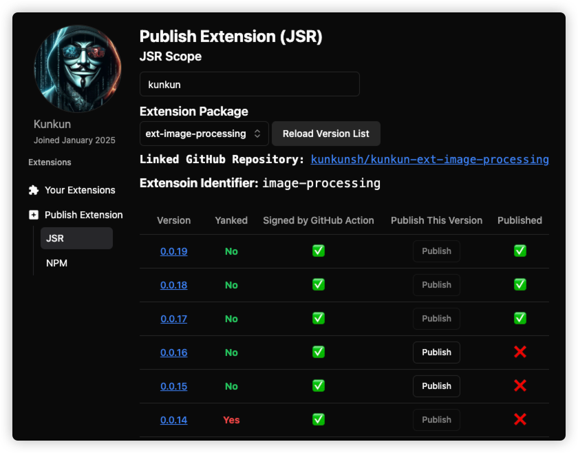The width and height of the screenshot is (578, 453).
Task: Open the kunkun-ext-image-processing GitHub repository link
Action: [x=429, y=160]
